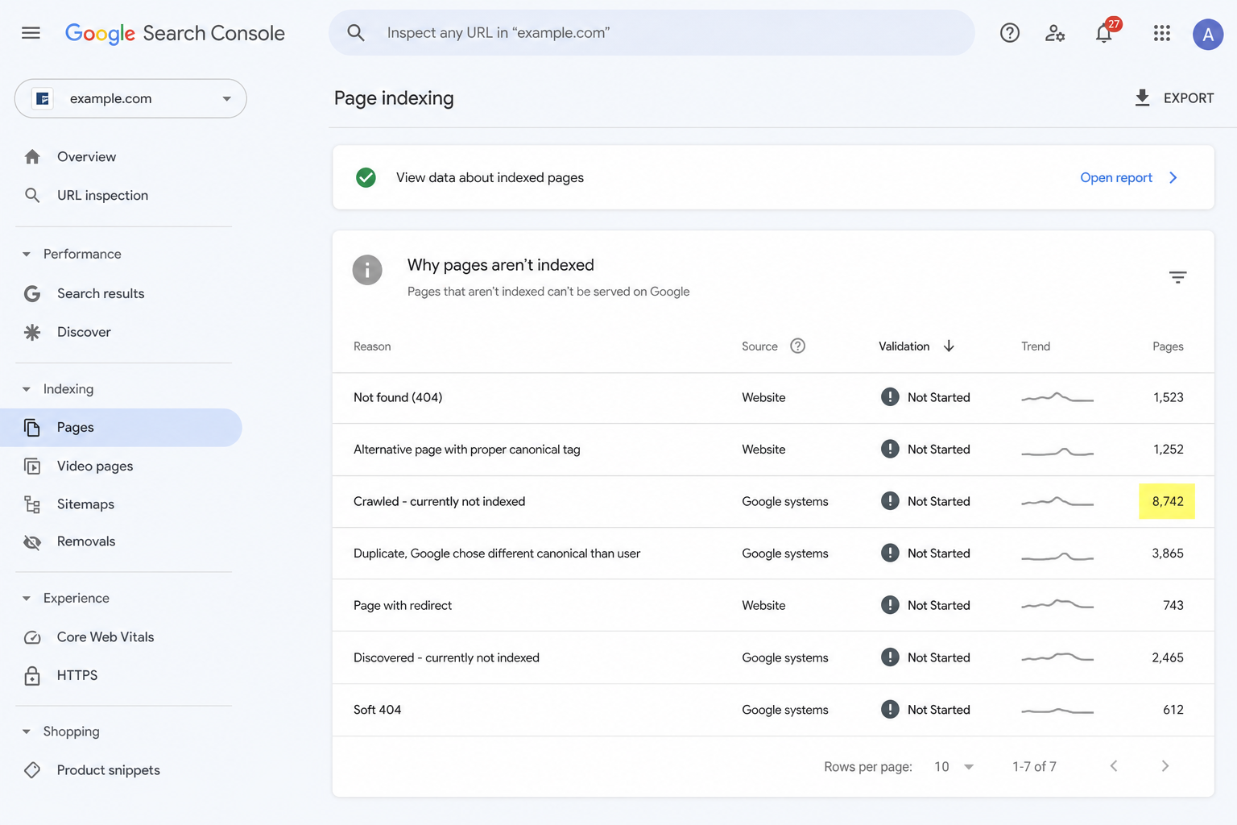The image size is (1237, 825).
Task: Click the Product snippets diamond icon
Action: click(x=32, y=770)
